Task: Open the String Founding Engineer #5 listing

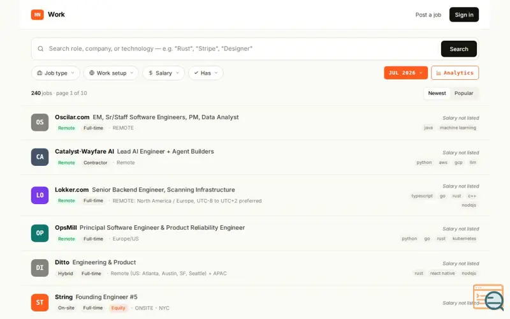Action: pyautogui.click(x=106, y=297)
